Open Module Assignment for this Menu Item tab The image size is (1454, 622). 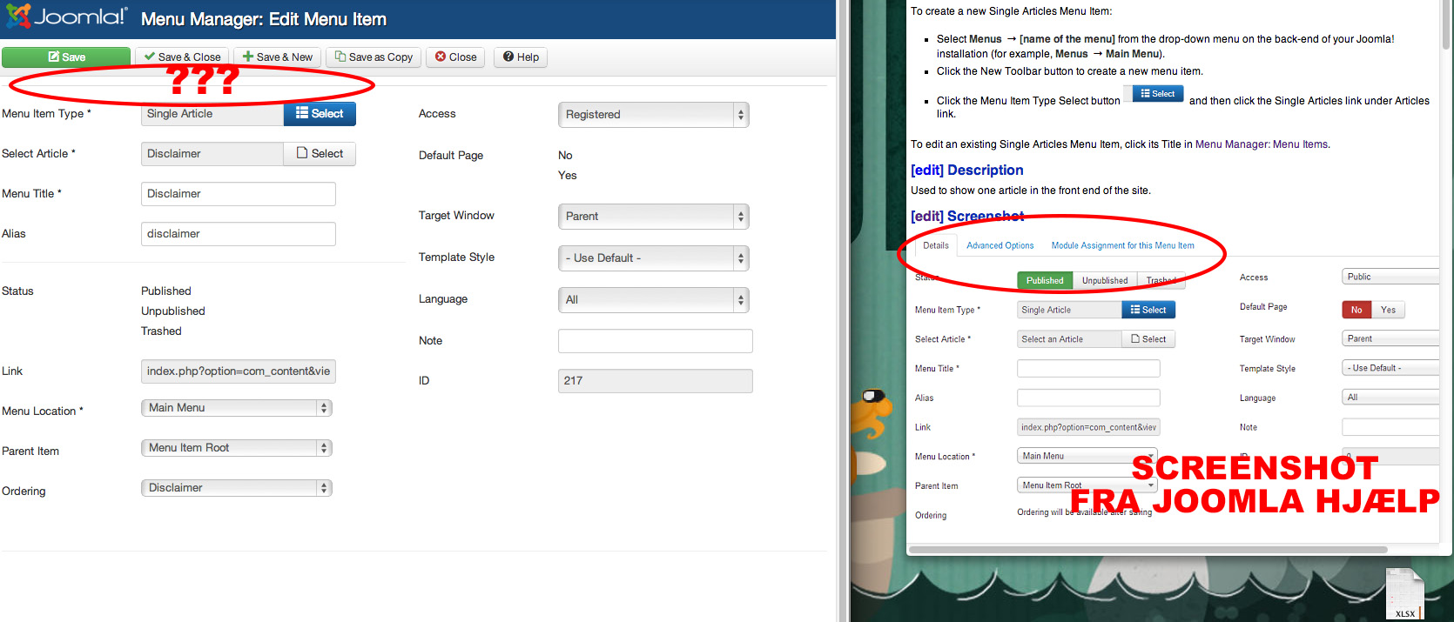pos(1123,246)
